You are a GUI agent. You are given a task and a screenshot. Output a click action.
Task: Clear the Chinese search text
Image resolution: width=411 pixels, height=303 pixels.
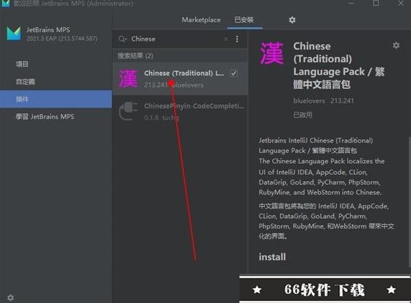point(226,39)
